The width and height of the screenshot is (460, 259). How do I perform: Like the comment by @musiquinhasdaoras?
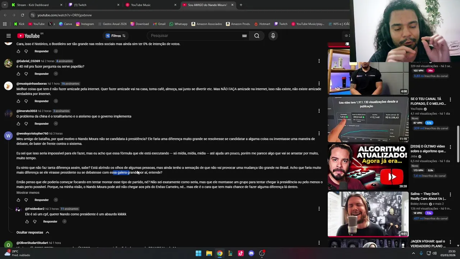coord(18,101)
